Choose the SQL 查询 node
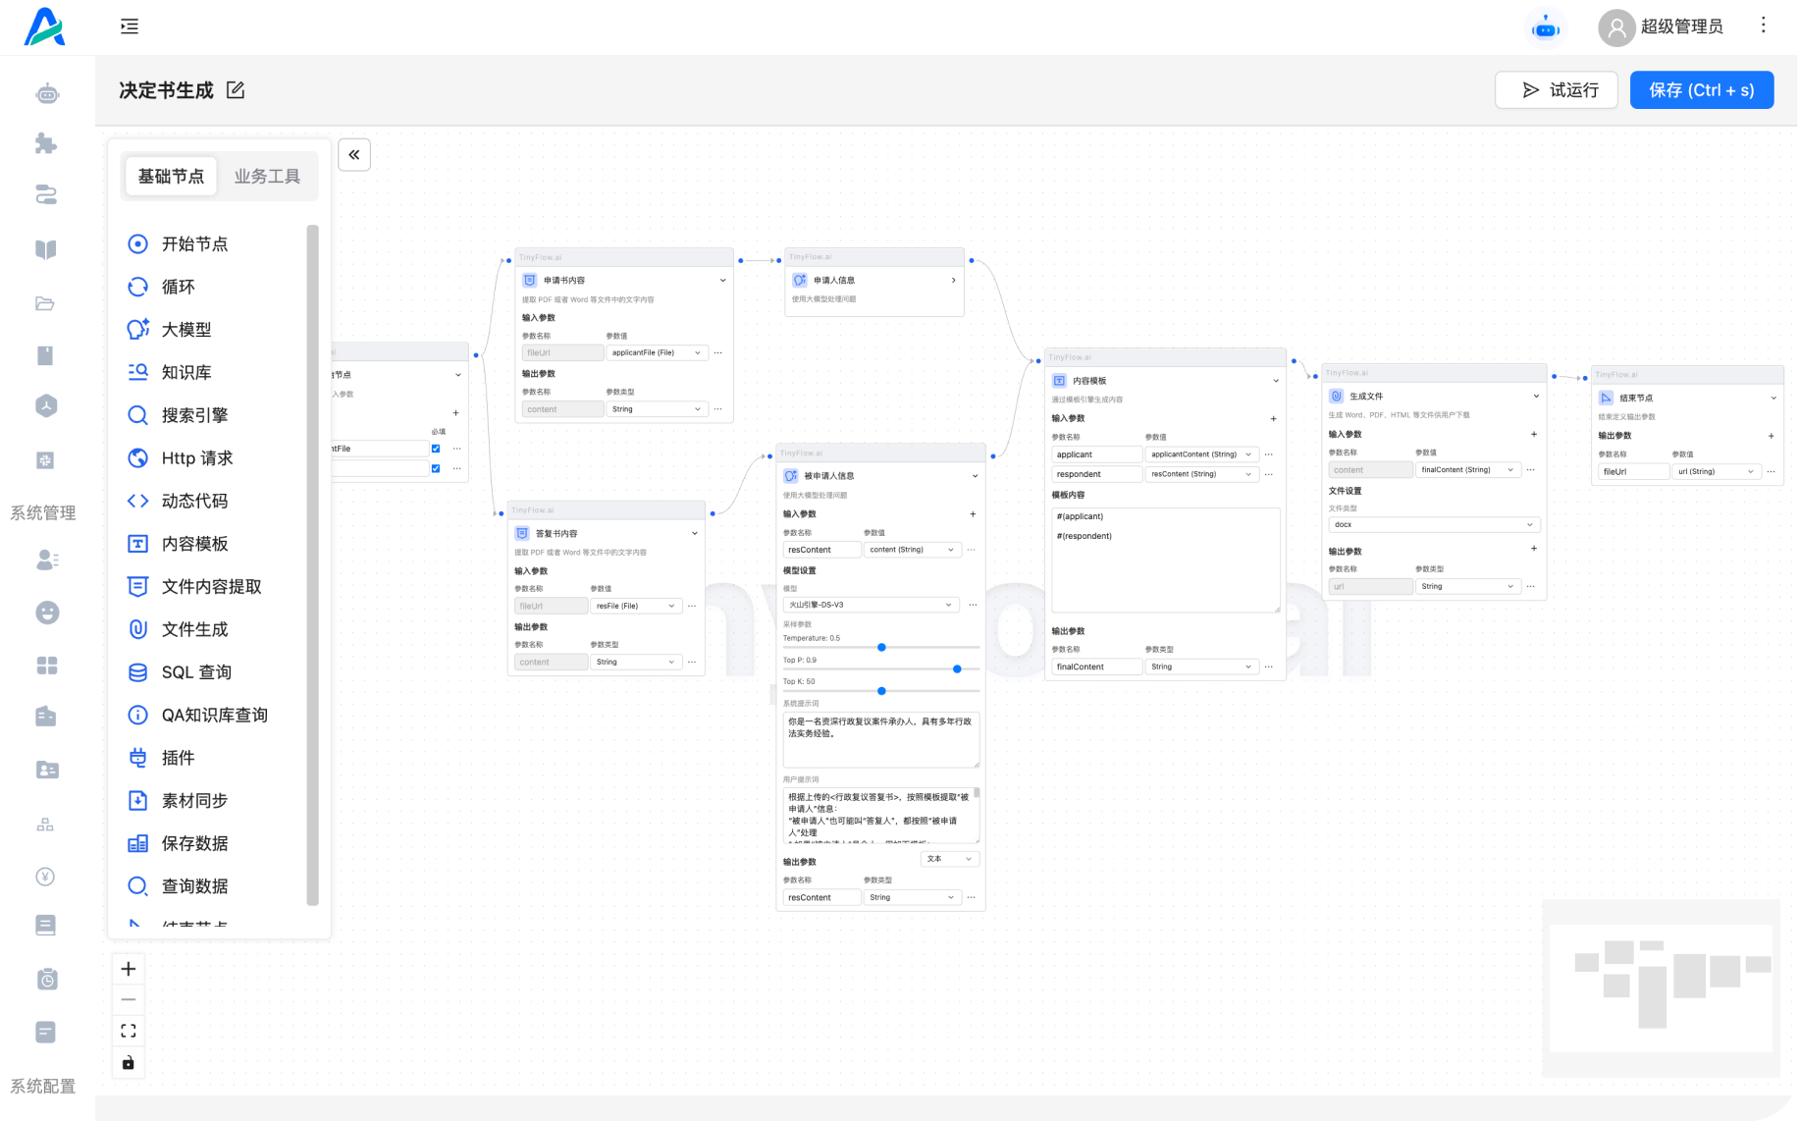The height and width of the screenshot is (1121, 1798). [196, 672]
